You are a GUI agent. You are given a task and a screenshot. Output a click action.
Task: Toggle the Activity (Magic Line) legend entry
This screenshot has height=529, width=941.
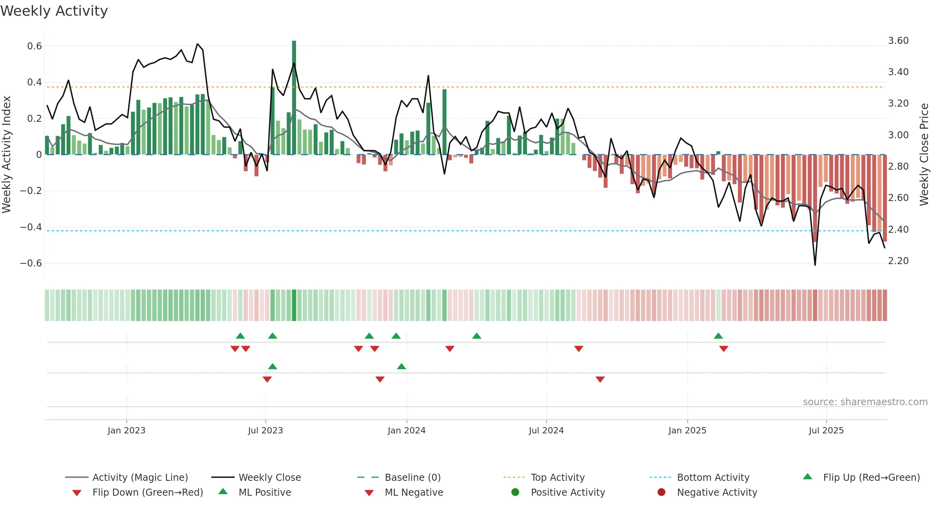pos(127,477)
